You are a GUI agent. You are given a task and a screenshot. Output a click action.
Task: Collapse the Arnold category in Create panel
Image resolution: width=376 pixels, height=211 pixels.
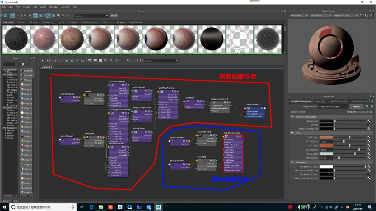click(x=4, y=128)
